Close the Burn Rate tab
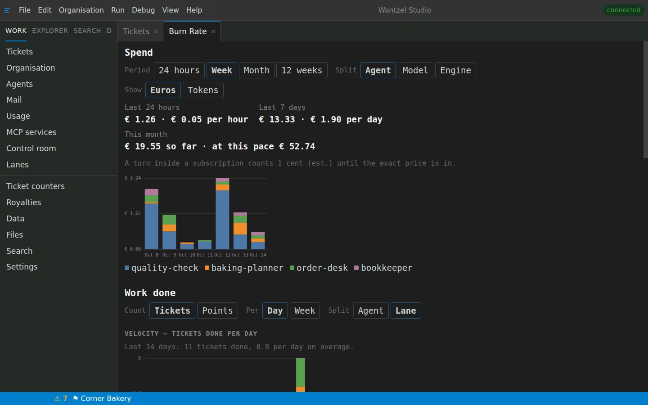Screen dimensions: 648x405 point(213,31)
